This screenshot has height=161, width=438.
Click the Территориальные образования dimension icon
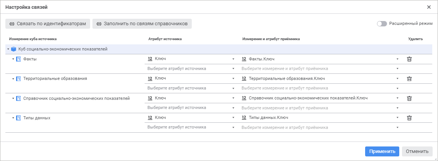[18, 79]
